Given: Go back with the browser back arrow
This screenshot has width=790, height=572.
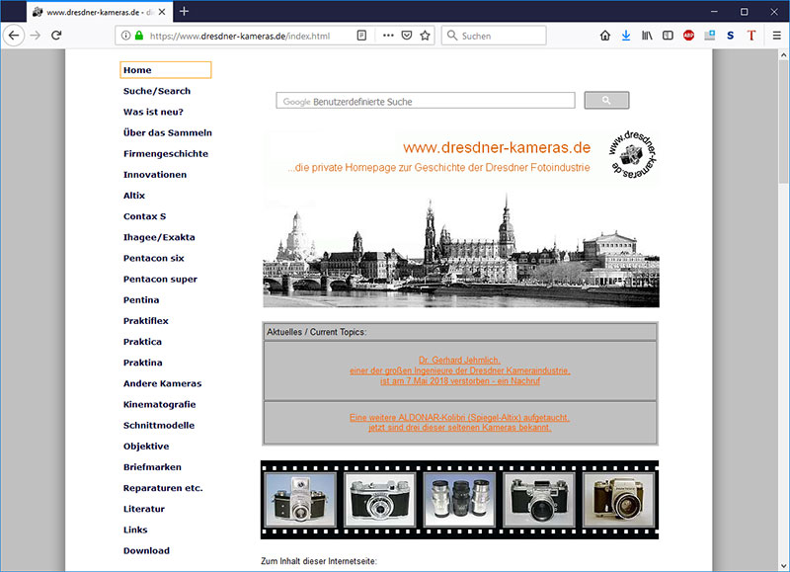Looking at the screenshot, I should [14, 36].
